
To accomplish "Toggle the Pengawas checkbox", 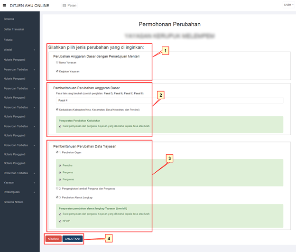I will click(x=60, y=179).
